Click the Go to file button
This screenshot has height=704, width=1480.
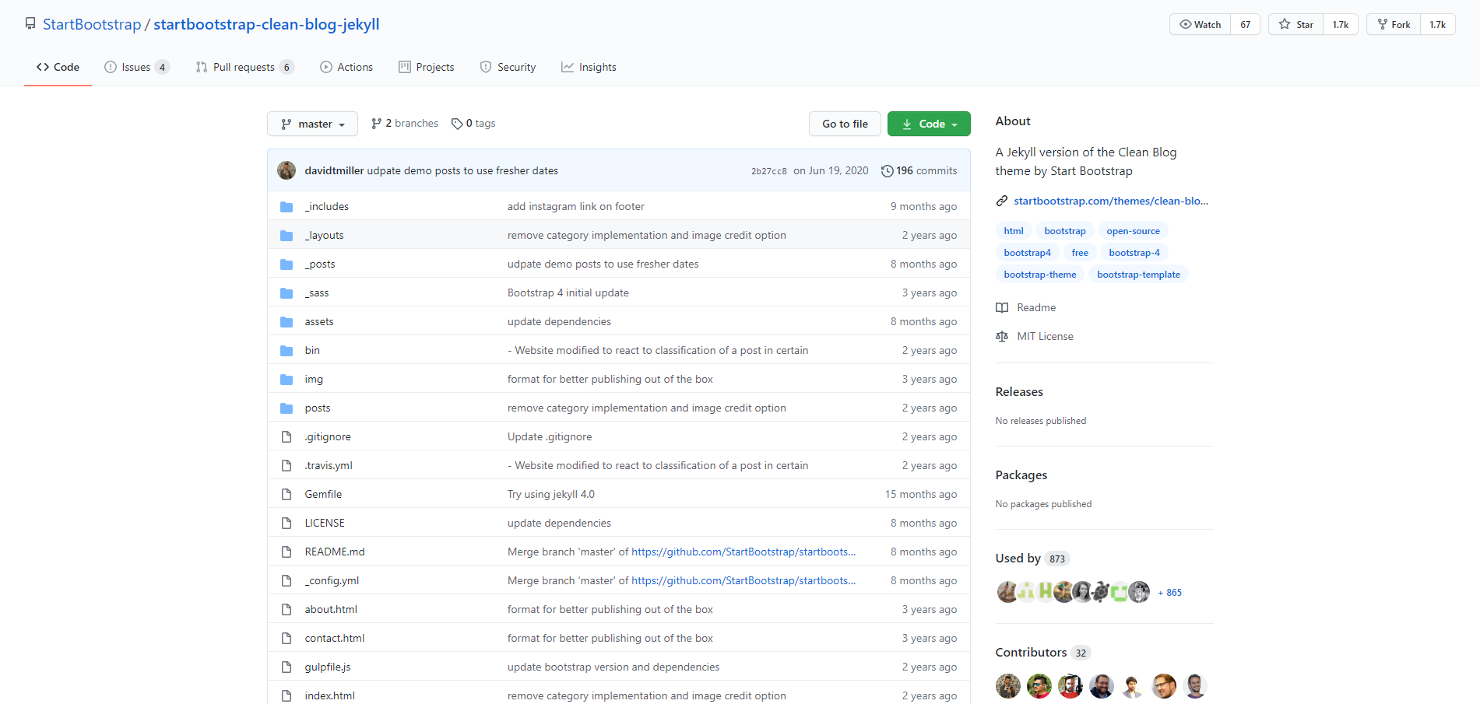coord(845,124)
